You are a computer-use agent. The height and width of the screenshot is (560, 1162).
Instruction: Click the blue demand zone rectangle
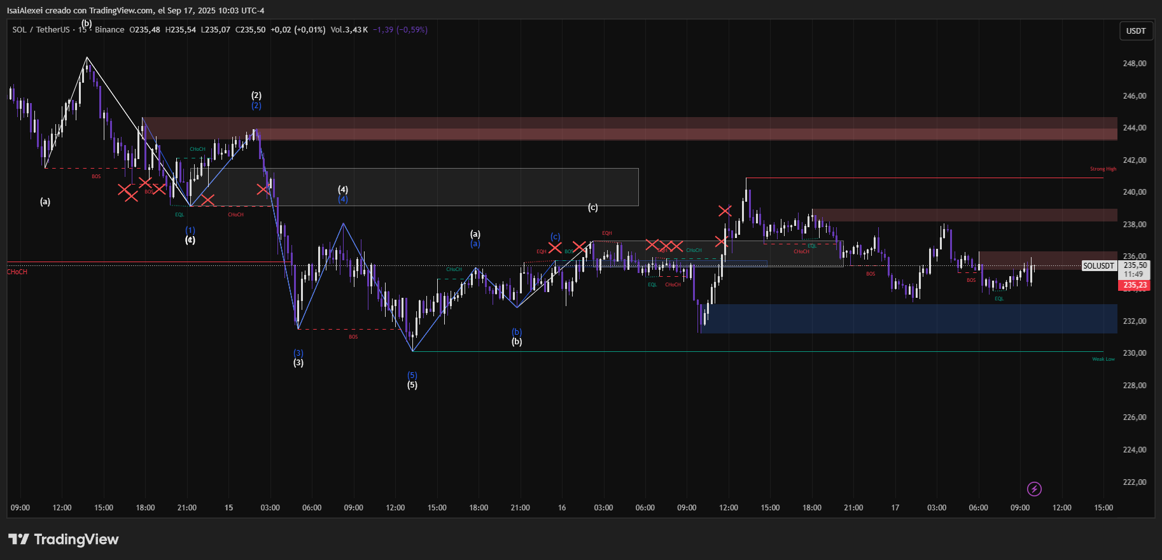click(x=910, y=318)
